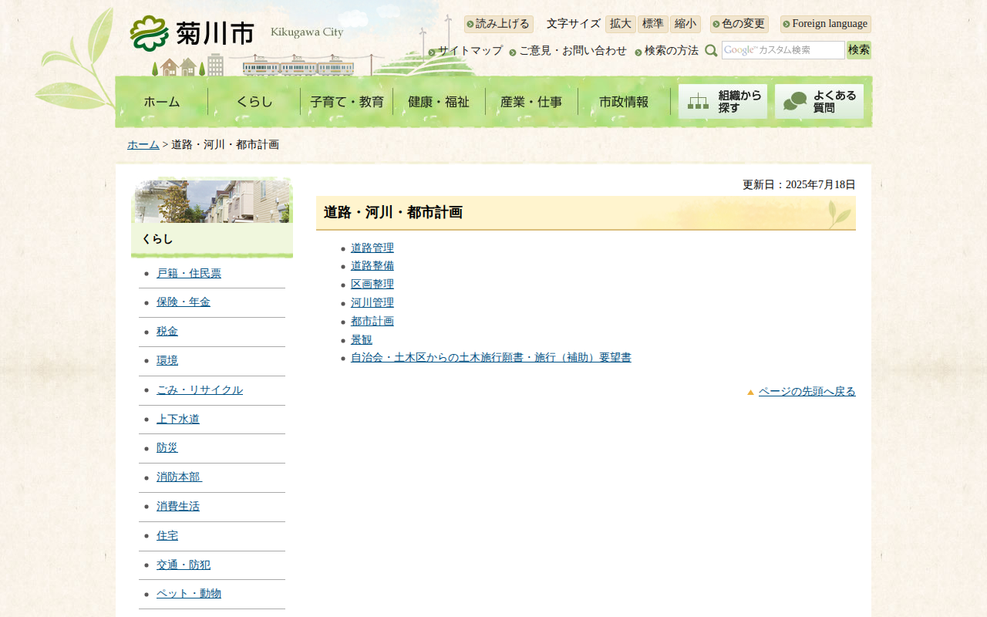The image size is (987, 617).
Task: Open the くらし navigation tab
Action: point(254,102)
